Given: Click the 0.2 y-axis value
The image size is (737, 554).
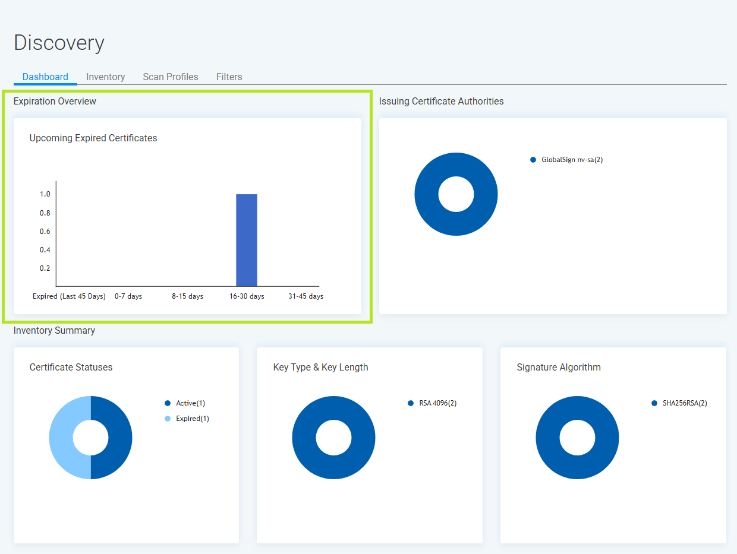Looking at the screenshot, I should pos(45,268).
